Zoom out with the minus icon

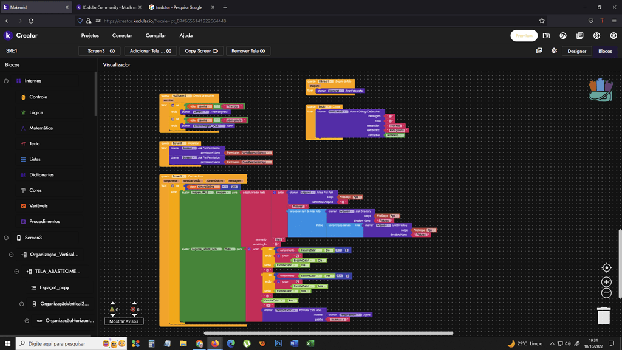pos(606,293)
